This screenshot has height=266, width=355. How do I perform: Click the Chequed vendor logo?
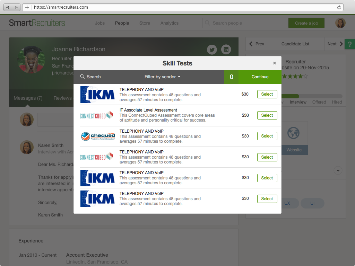pos(98,136)
